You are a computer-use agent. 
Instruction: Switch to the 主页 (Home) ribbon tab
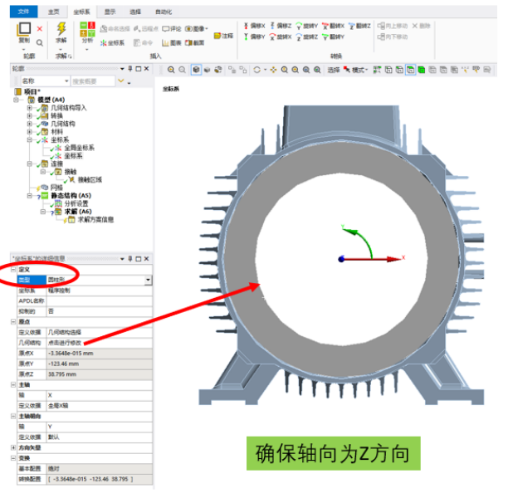[x=53, y=12]
